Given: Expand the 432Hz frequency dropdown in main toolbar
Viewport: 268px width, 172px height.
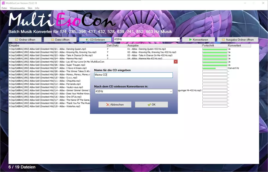Looking at the screenshot, I should [x=178, y=39].
